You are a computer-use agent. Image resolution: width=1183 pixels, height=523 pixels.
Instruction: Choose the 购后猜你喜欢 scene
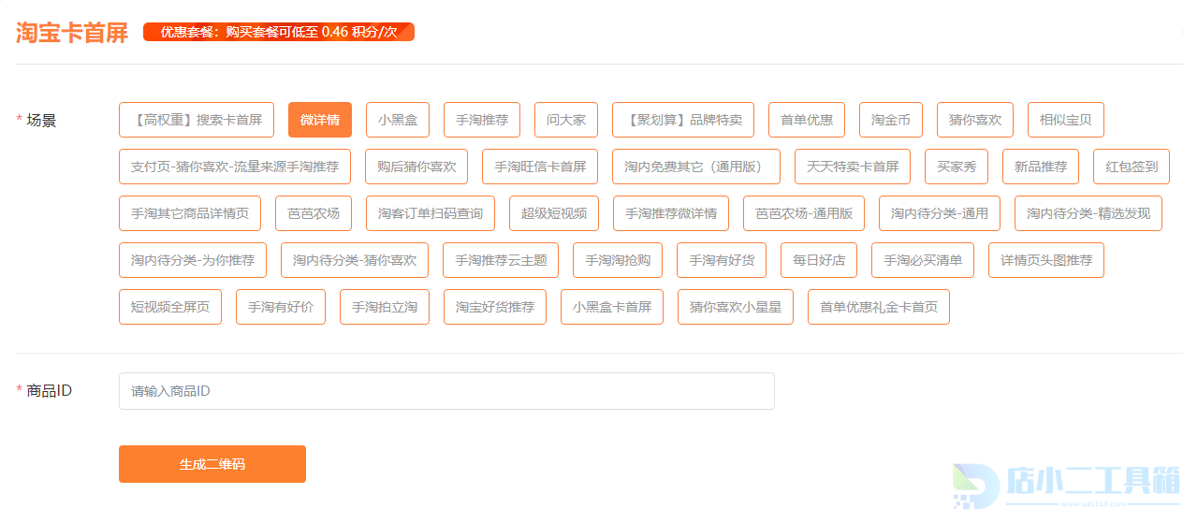click(x=416, y=167)
